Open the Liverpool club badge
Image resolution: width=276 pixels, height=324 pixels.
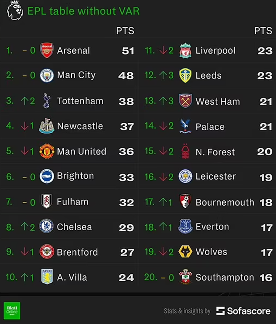185,51
